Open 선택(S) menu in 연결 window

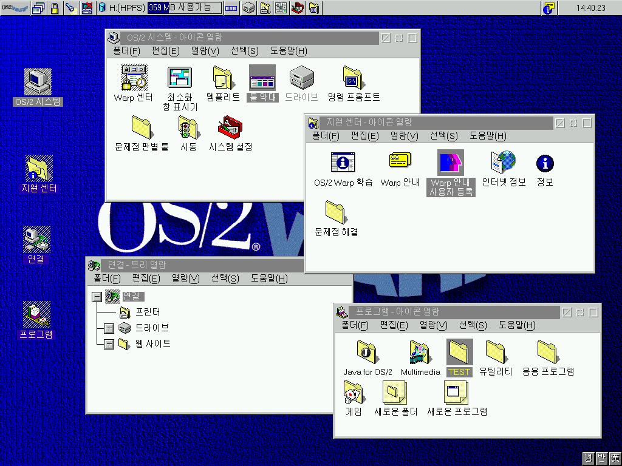click(x=225, y=279)
